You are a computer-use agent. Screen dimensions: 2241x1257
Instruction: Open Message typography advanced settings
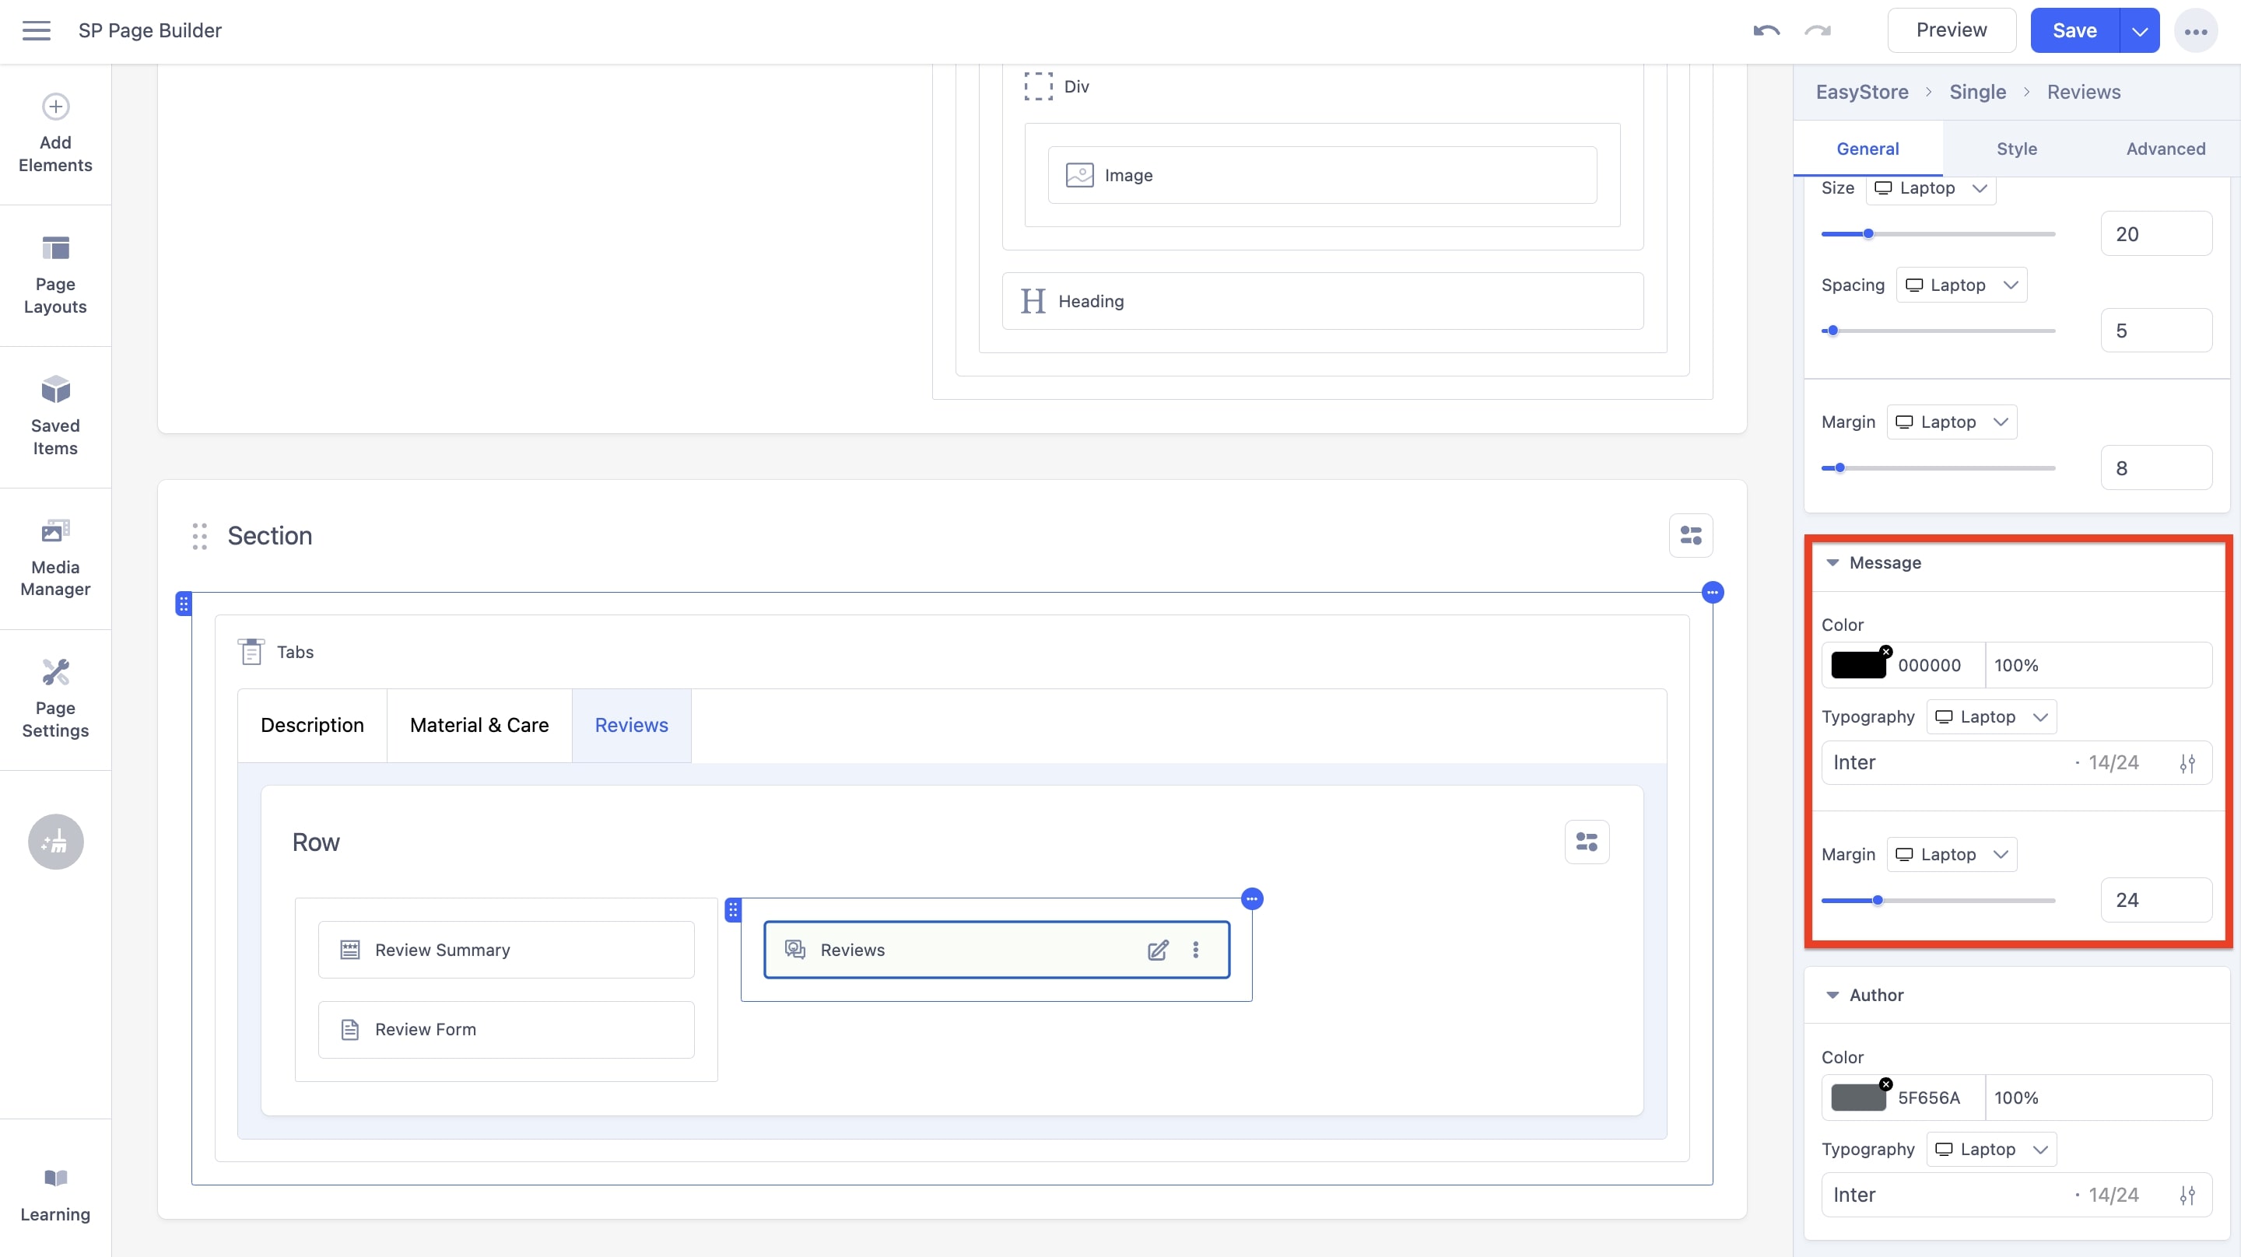tap(2189, 763)
